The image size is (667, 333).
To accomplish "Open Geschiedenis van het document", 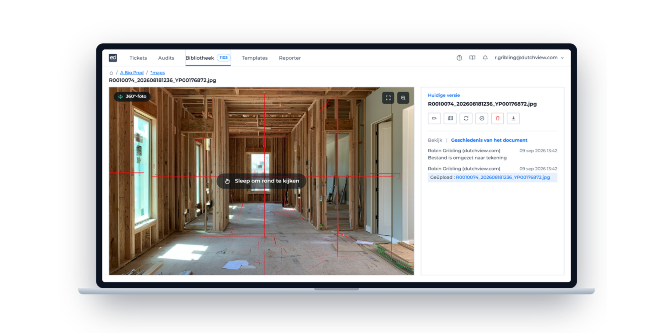I will (x=489, y=140).
